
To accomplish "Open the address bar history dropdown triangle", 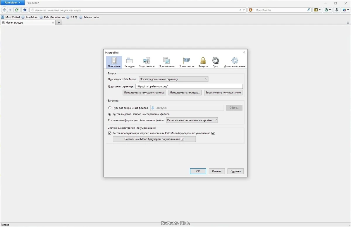I will [x=244, y=10].
